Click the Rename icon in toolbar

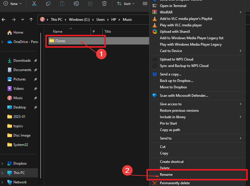(x=76, y=4)
